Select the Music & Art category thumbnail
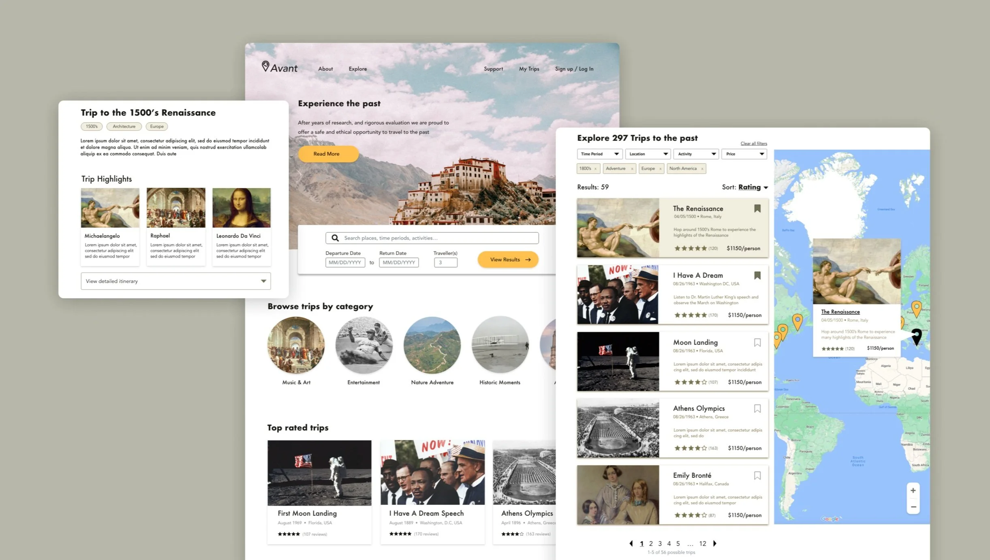The height and width of the screenshot is (560, 990). pyautogui.click(x=296, y=345)
